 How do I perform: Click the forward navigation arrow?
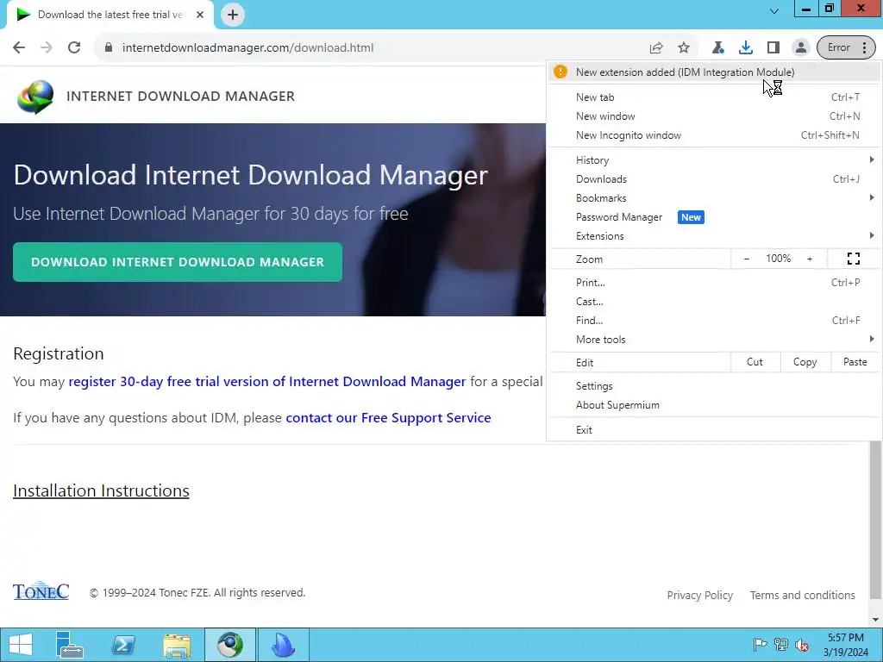[x=47, y=47]
